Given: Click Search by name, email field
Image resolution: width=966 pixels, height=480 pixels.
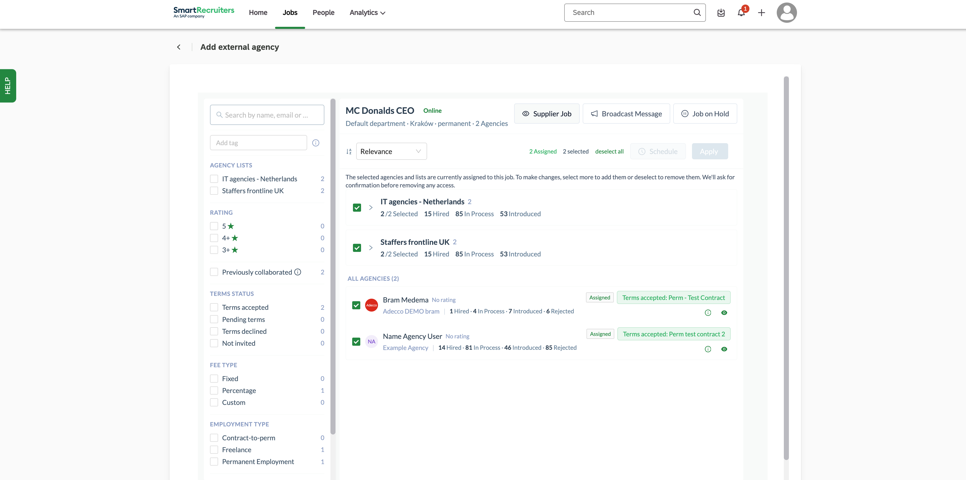Looking at the screenshot, I should pos(267,115).
